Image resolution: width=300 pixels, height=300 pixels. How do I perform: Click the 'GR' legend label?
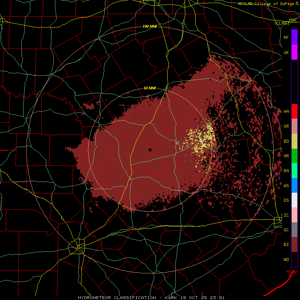pos(286,126)
